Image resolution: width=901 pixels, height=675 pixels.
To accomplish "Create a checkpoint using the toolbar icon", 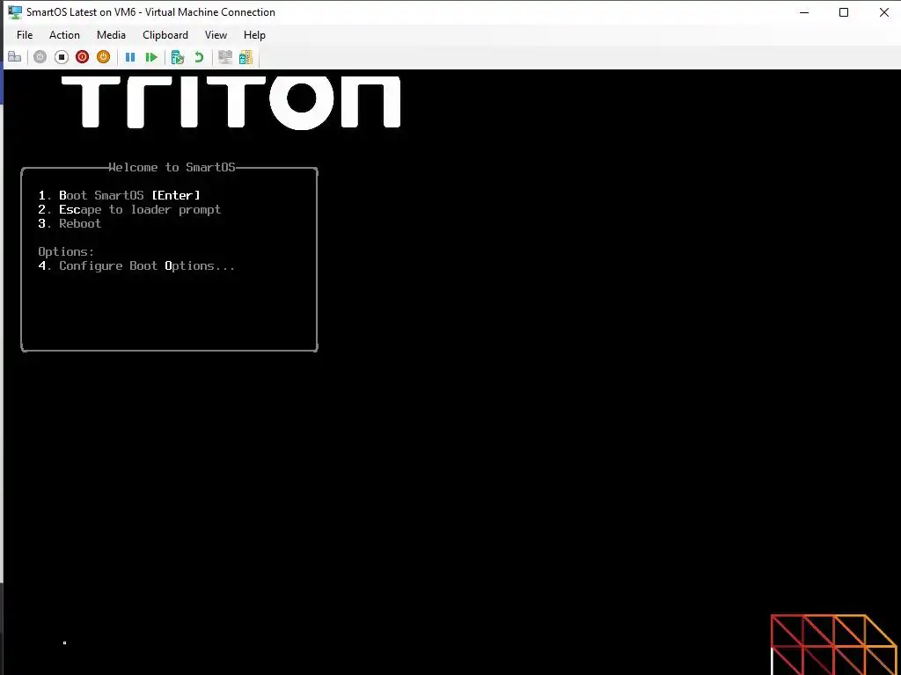I will coord(178,57).
